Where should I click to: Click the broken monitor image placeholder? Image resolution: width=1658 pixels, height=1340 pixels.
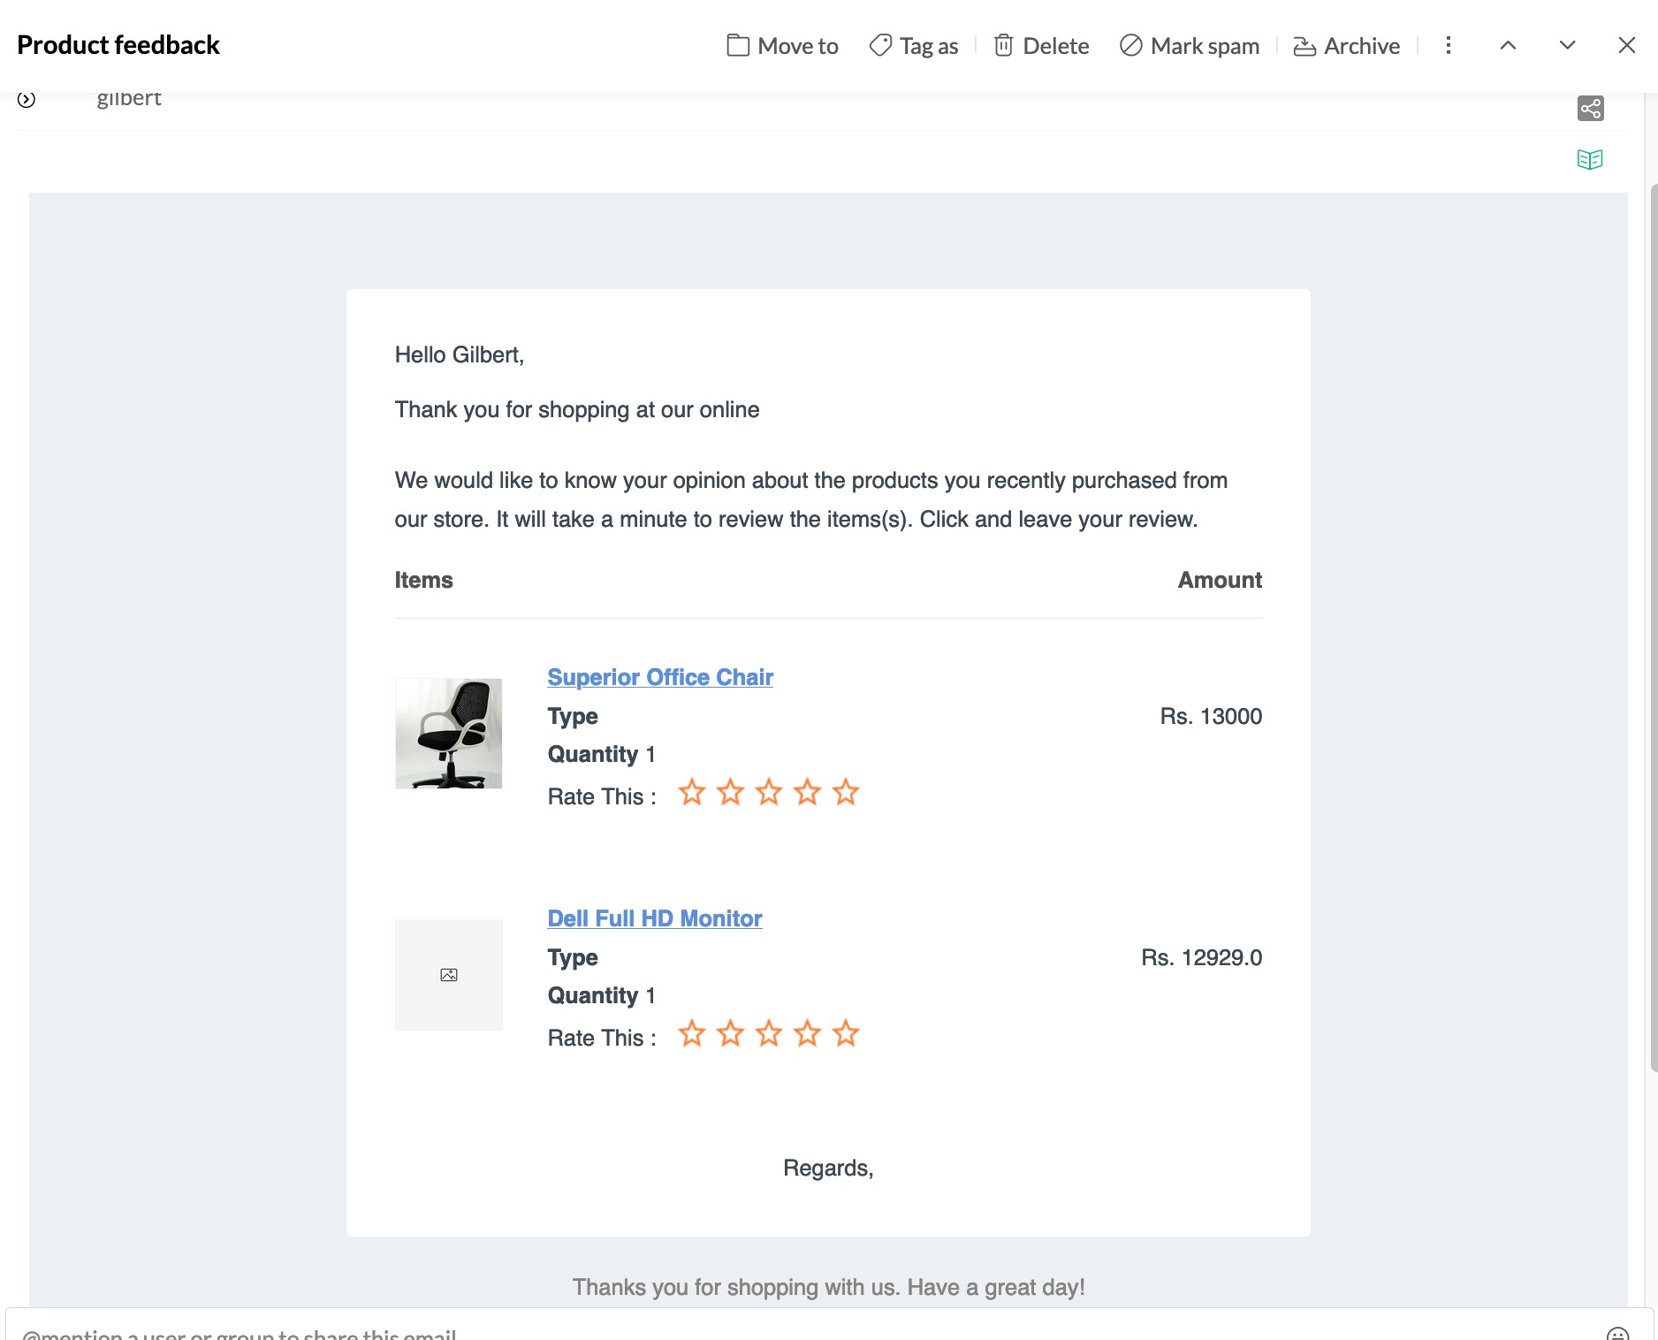(x=448, y=975)
